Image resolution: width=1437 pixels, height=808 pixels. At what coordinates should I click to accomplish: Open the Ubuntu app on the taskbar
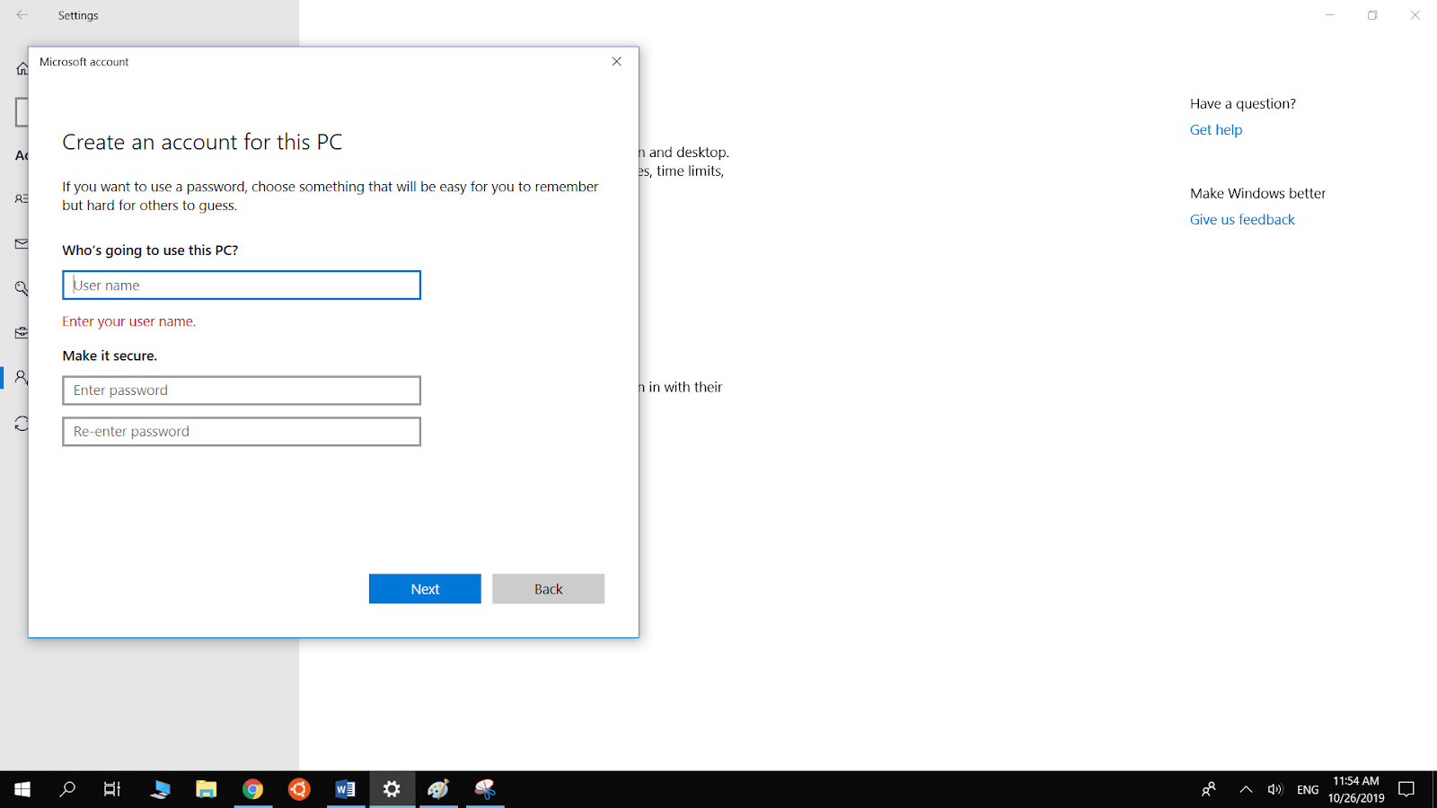[299, 789]
